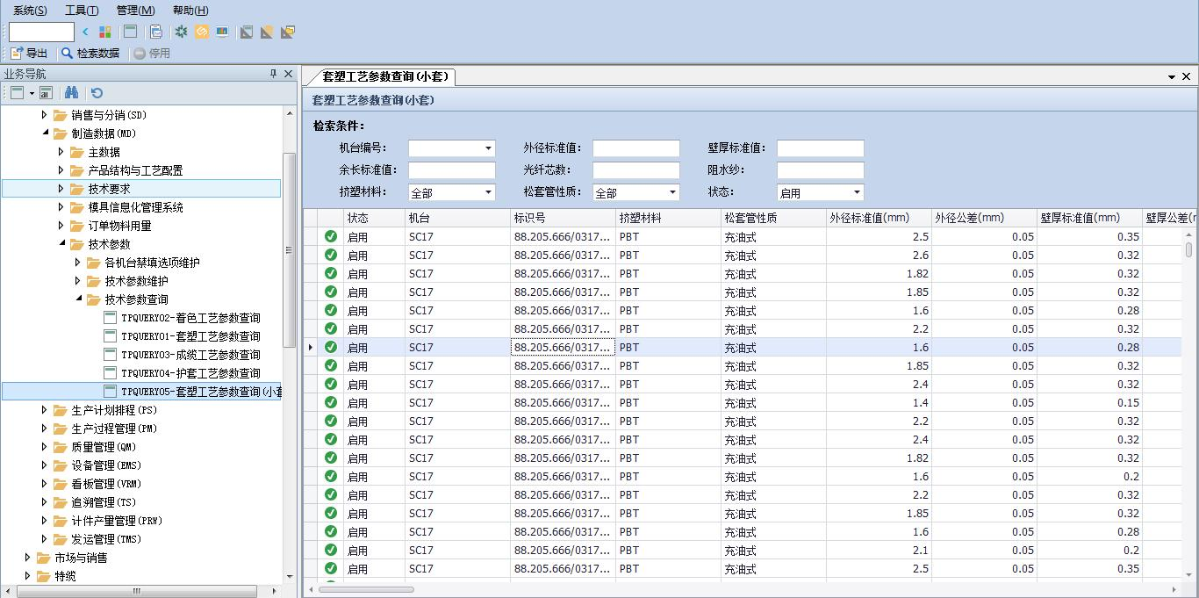The image size is (1199, 598).
Task: Open TPQUERY02-着色工艺参数查询 in the tree
Action: point(190,318)
